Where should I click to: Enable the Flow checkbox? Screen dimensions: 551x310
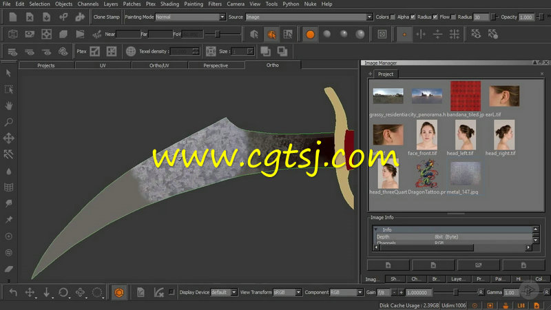pos(453,17)
